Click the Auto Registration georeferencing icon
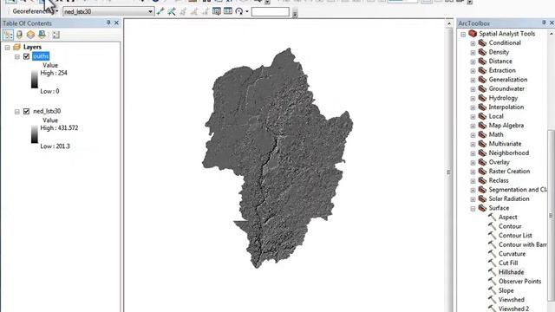This screenshot has height=312, width=555. point(172,11)
